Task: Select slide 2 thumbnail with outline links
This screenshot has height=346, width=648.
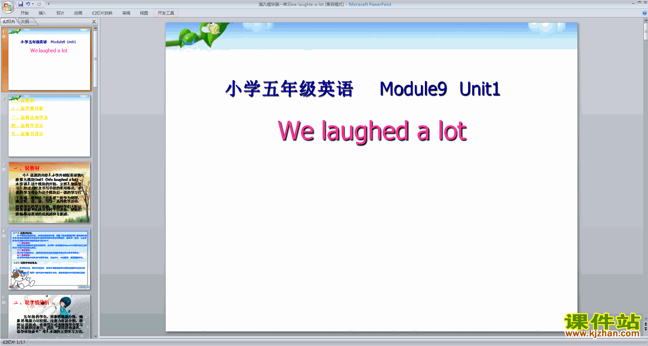Action: (x=49, y=126)
